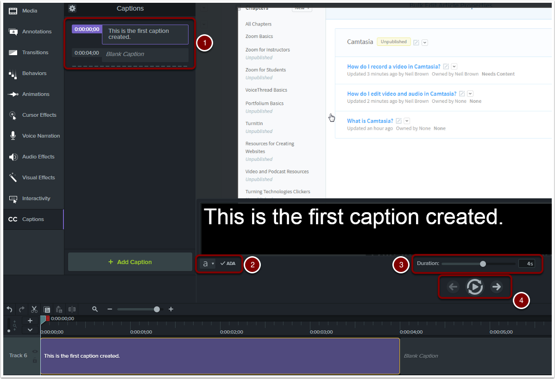Split the media at the playhead
This screenshot has height=379, width=555.
point(72,309)
